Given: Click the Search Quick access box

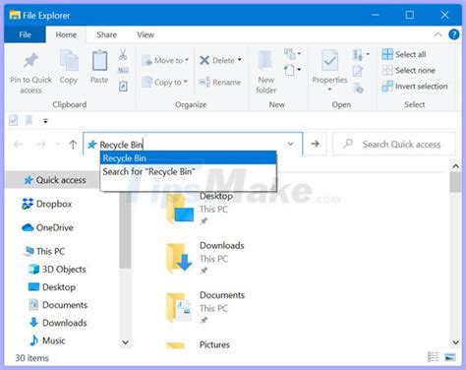Looking at the screenshot, I should (x=394, y=144).
